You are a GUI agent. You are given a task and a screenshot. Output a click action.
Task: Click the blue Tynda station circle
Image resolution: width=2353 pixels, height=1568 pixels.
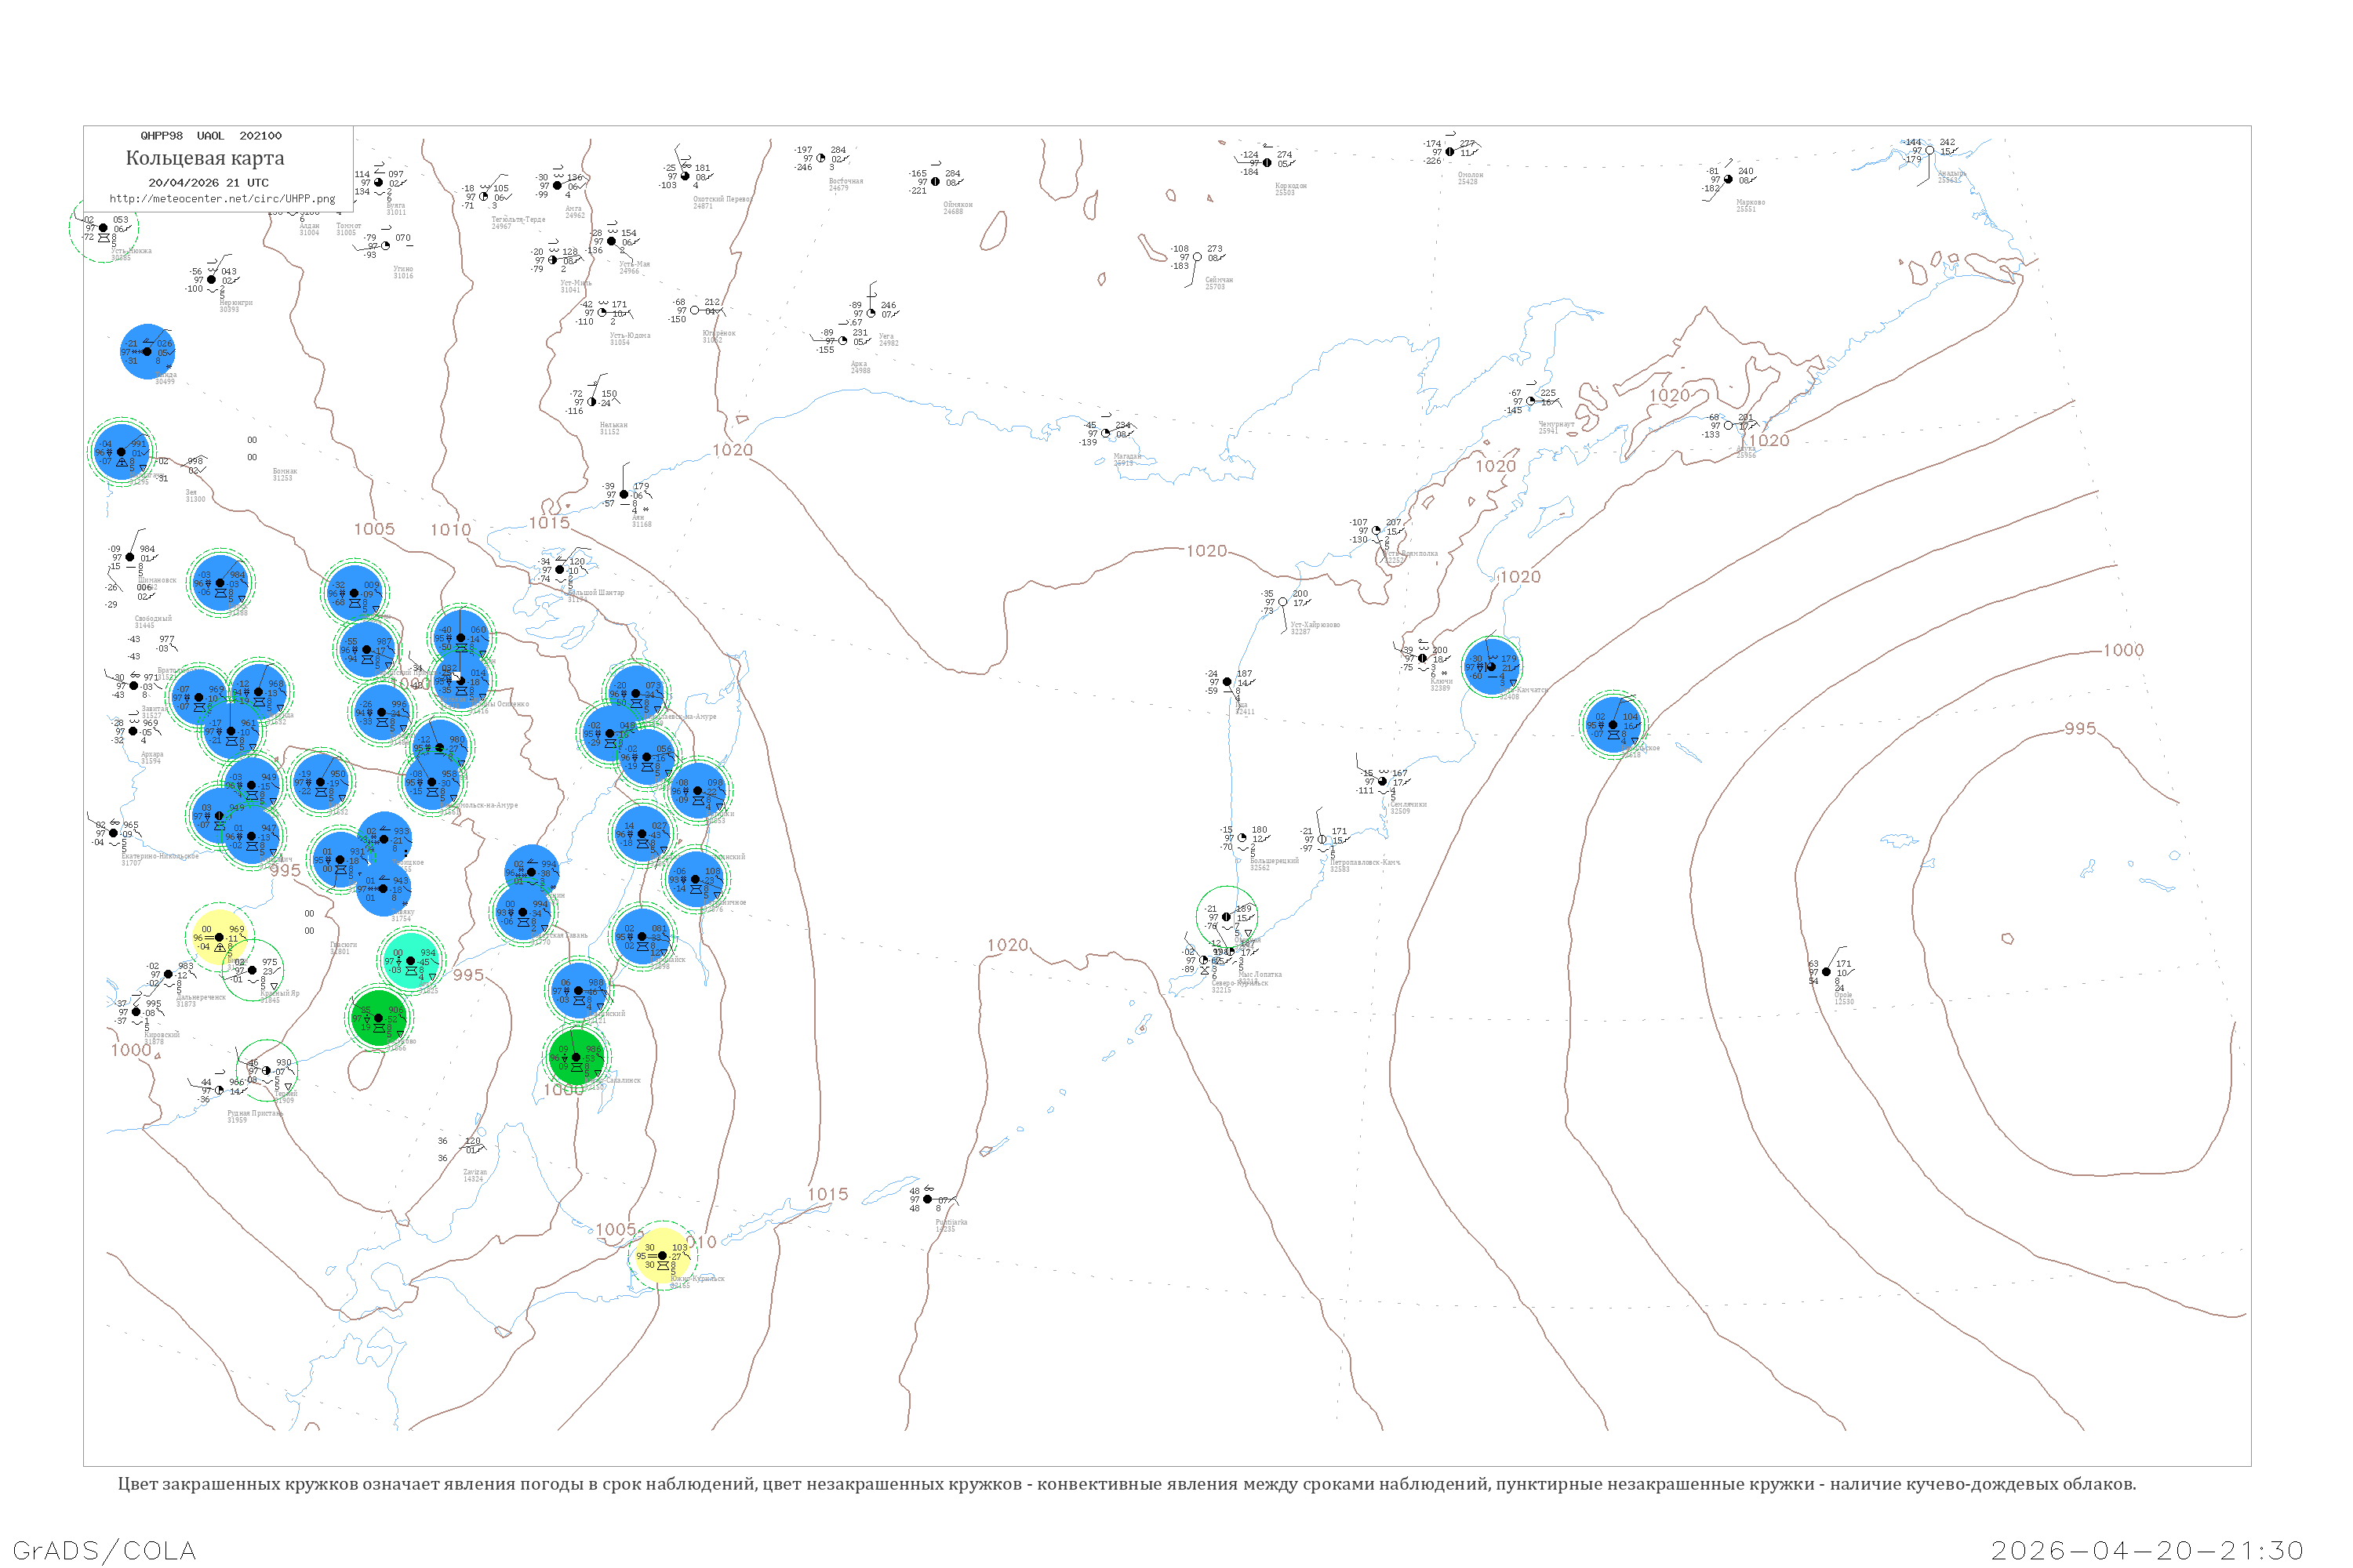[147, 352]
